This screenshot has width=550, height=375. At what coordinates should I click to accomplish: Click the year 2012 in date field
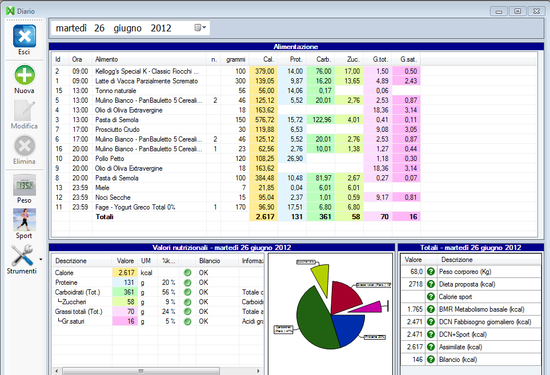tap(161, 28)
